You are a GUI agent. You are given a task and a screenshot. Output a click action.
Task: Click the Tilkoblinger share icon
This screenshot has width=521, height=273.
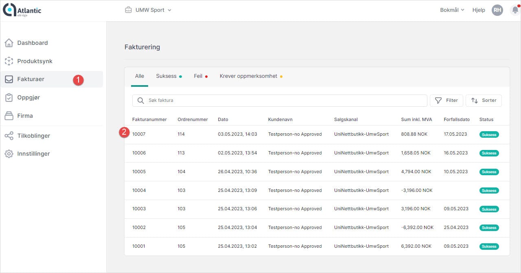click(9, 136)
